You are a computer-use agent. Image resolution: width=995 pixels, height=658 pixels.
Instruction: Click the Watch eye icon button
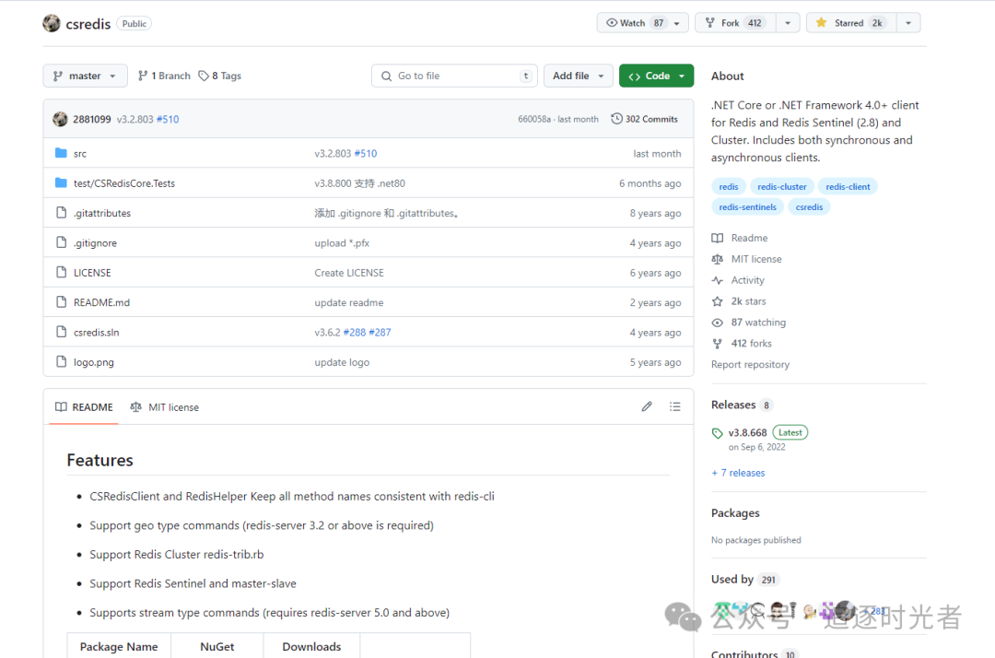point(612,23)
